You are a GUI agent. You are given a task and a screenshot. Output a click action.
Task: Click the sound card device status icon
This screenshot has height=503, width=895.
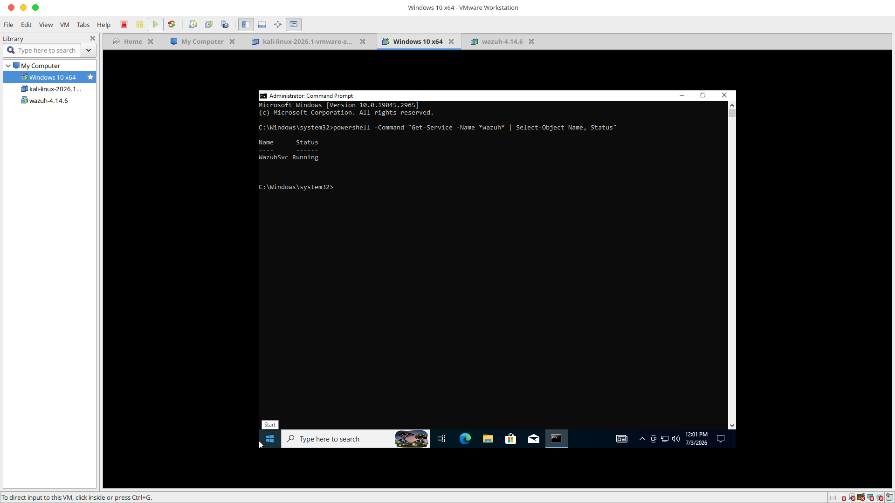[861, 497]
